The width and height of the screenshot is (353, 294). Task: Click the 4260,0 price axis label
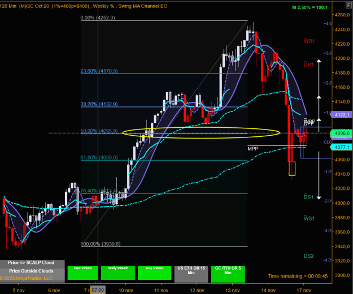(342, 15)
